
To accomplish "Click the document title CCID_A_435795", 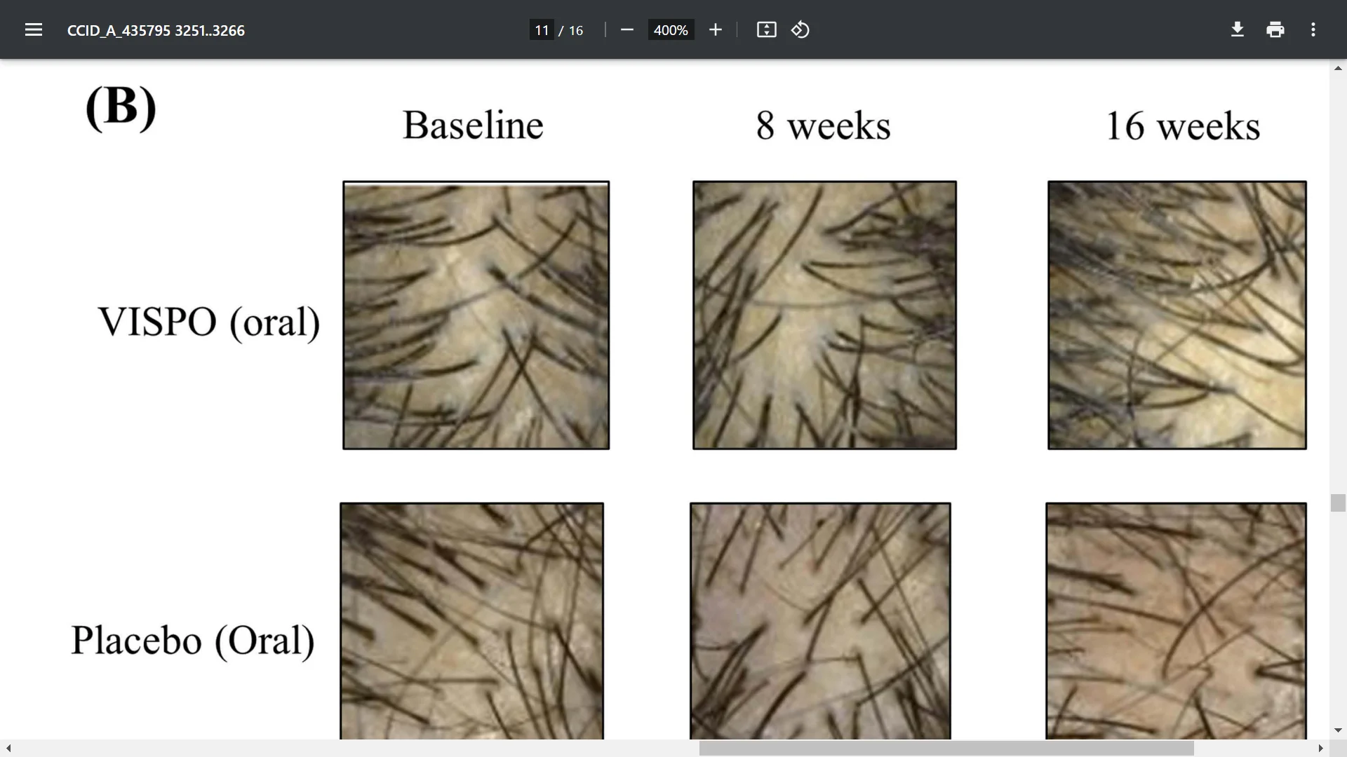I will pos(156,30).
